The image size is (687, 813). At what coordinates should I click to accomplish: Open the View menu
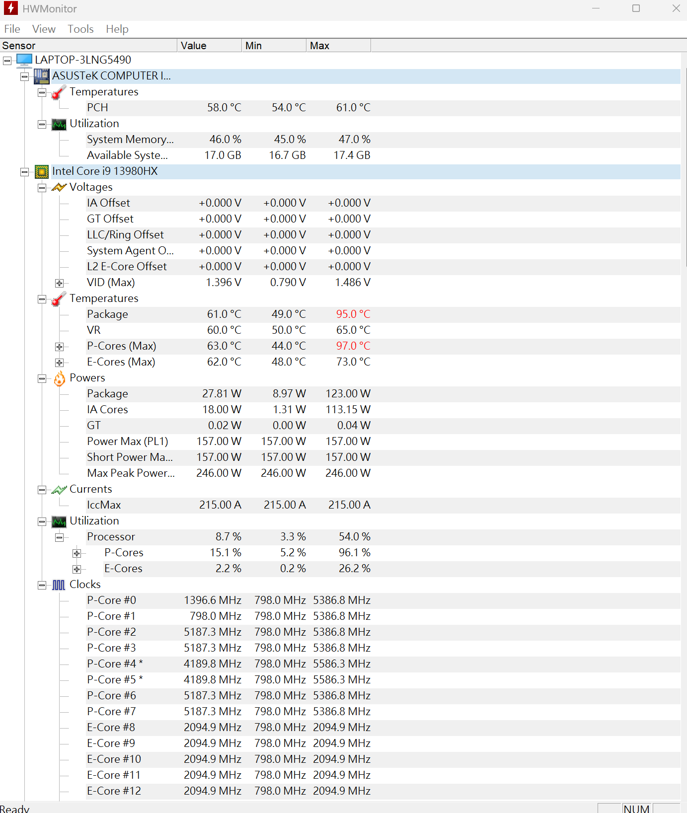point(44,29)
